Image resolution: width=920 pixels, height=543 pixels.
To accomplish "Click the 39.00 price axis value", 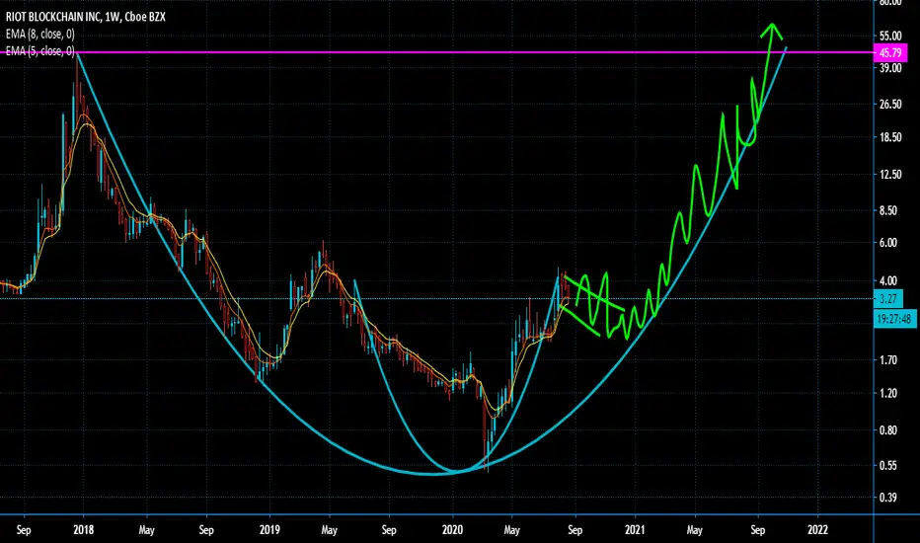I will (x=890, y=68).
